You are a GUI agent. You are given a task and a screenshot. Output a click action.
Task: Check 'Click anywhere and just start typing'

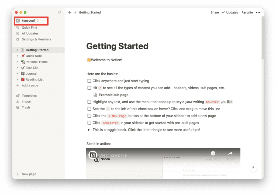(89, 81)
